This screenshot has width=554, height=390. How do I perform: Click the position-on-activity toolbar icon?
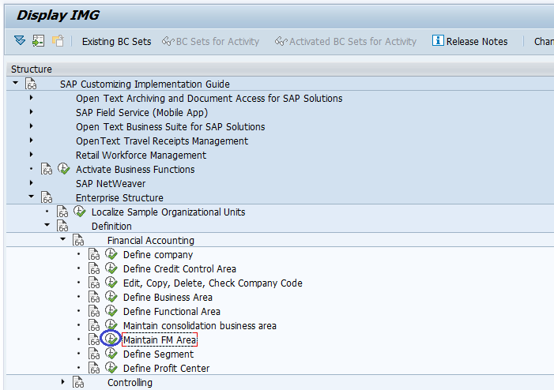point(38,41)
